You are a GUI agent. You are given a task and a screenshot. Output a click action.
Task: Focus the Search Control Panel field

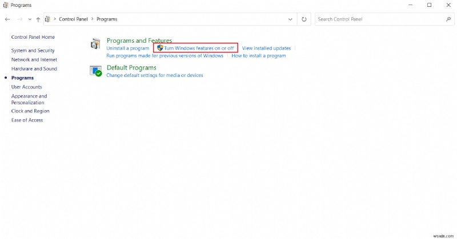(384, 19)
